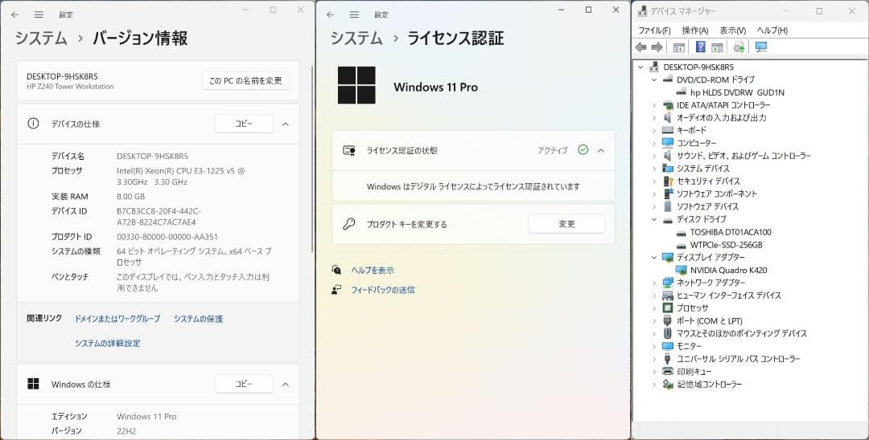Viewport: 869px width, 440px height.
Task: Expand the IDE ATA/ATAPI コントローラー node
Action: pos(654,105)
